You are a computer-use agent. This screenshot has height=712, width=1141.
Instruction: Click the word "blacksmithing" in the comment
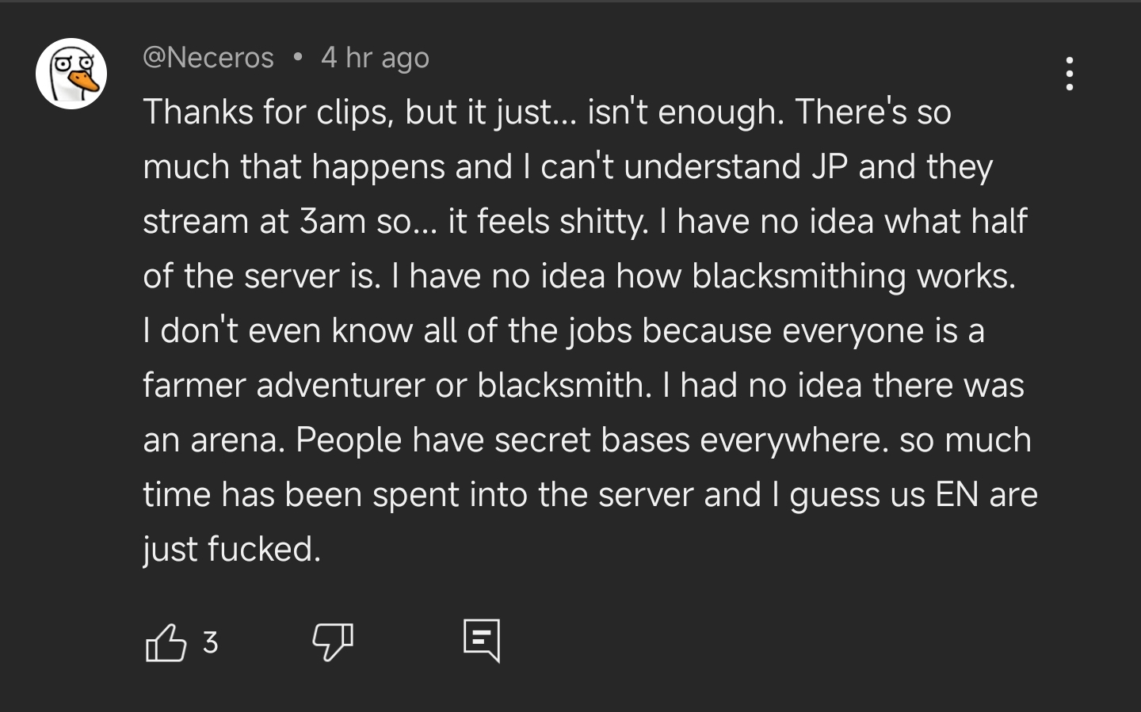click(x=799, y=276)
